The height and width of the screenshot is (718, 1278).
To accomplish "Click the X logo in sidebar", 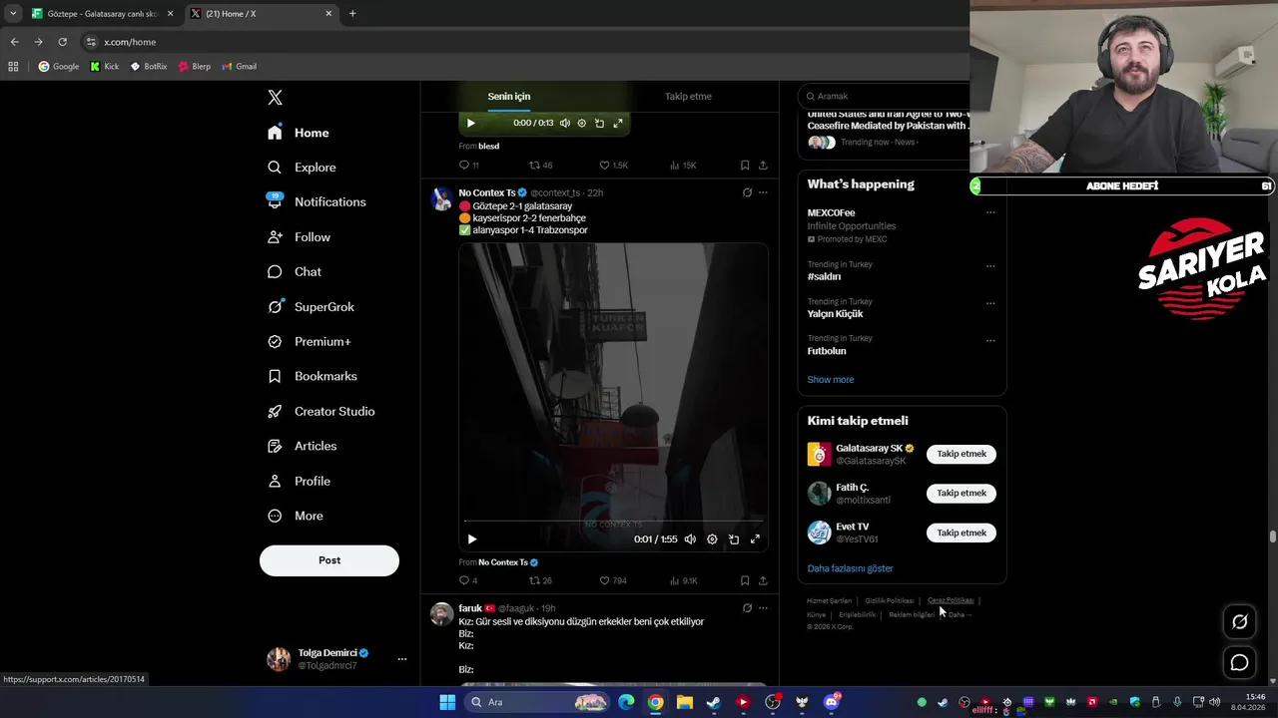I will coord(276,97).
